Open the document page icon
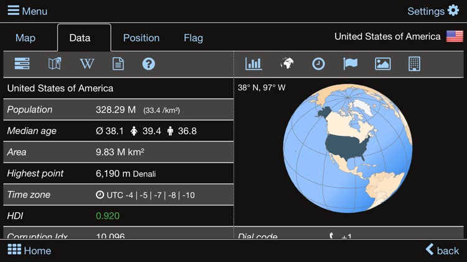467x262 pixels. coord(118,64)
